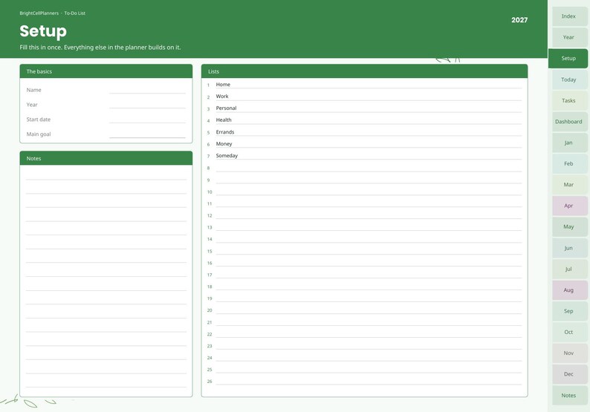Click the empty list line numbered 20

point(369,310)
